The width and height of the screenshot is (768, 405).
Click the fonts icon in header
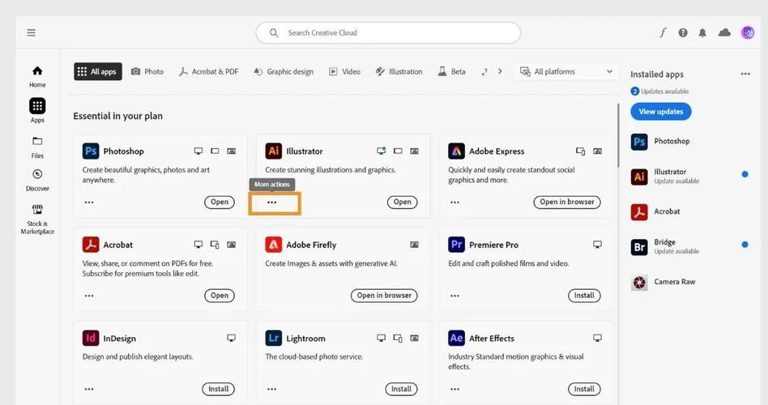(x=663, y=32)
